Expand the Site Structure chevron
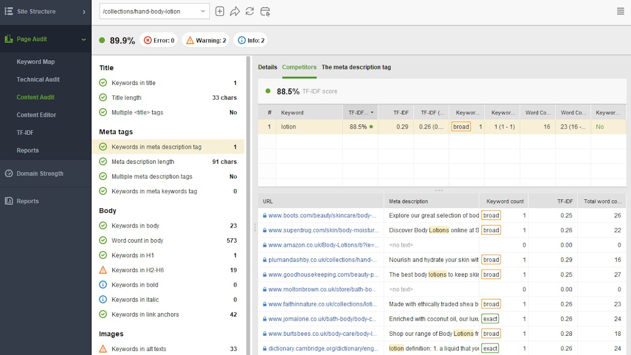Image resolution: width=631 pixels, height=355 pixels. coord(84,12)
